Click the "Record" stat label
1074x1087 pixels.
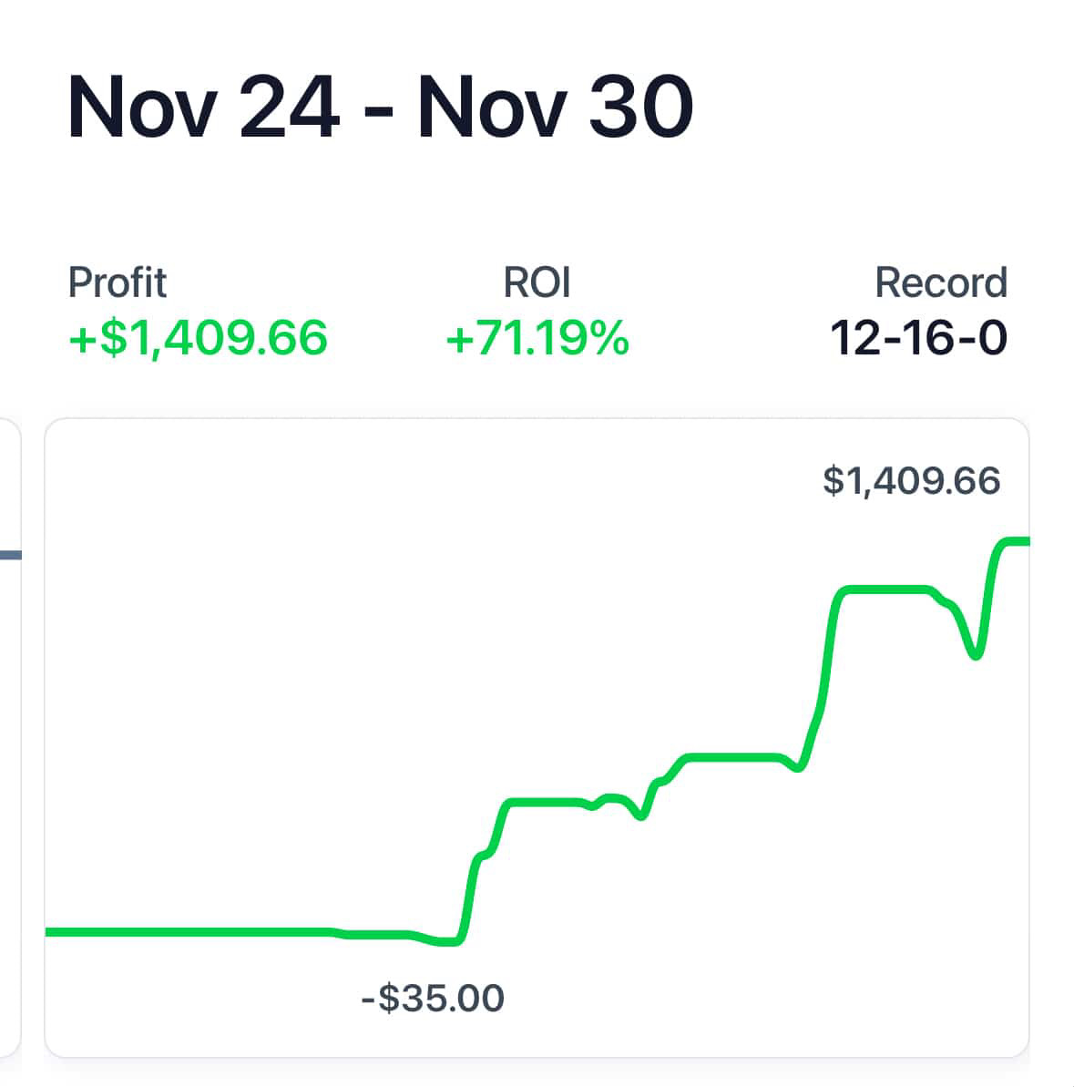940,282
